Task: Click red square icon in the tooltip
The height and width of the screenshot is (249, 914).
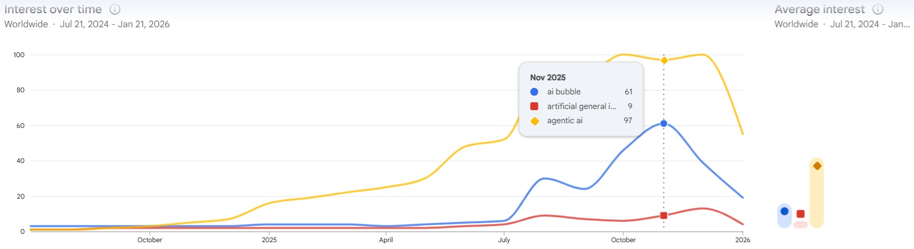Action: click(x=534, y=106)
